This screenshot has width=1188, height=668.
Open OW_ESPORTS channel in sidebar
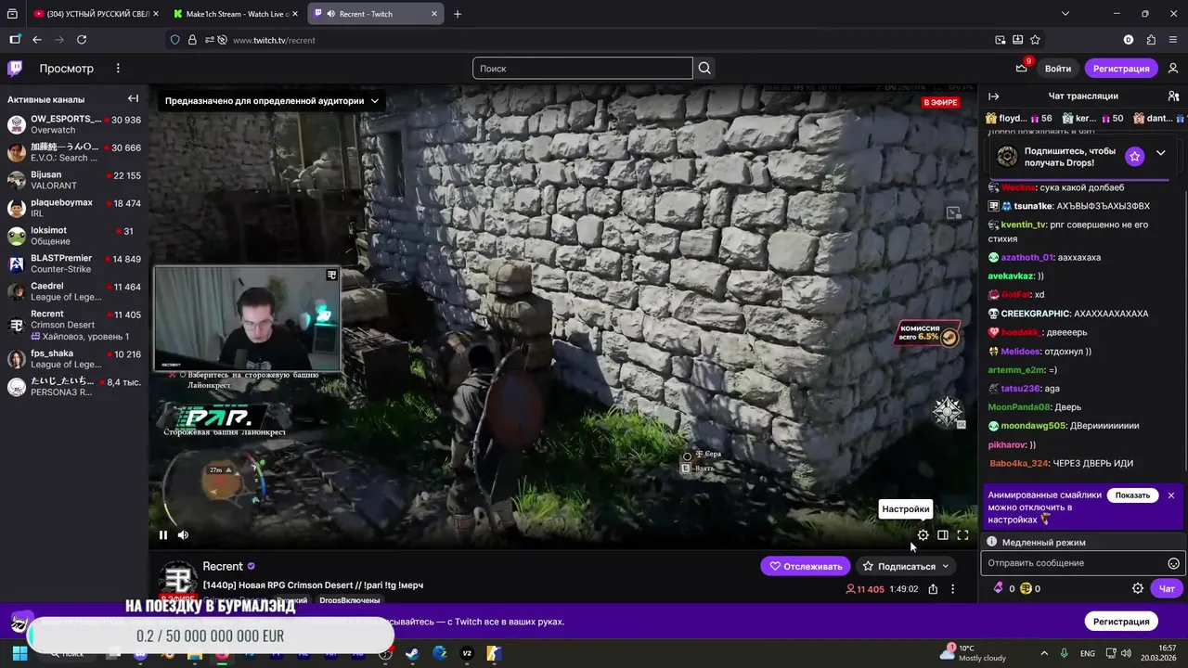[74, 124]
